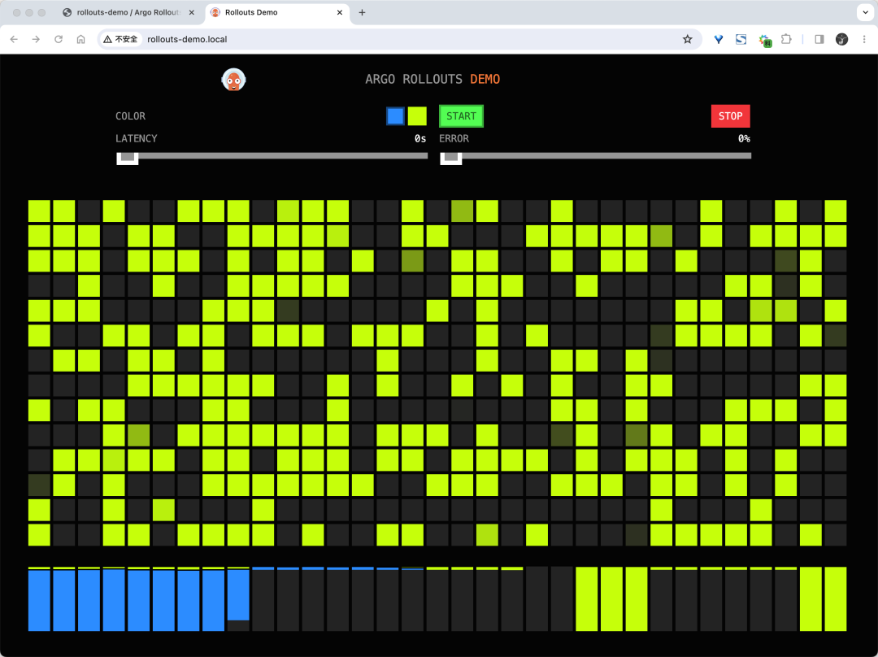
Task: Close the "Rollouts Demo" tab
Action: [339, 12]
